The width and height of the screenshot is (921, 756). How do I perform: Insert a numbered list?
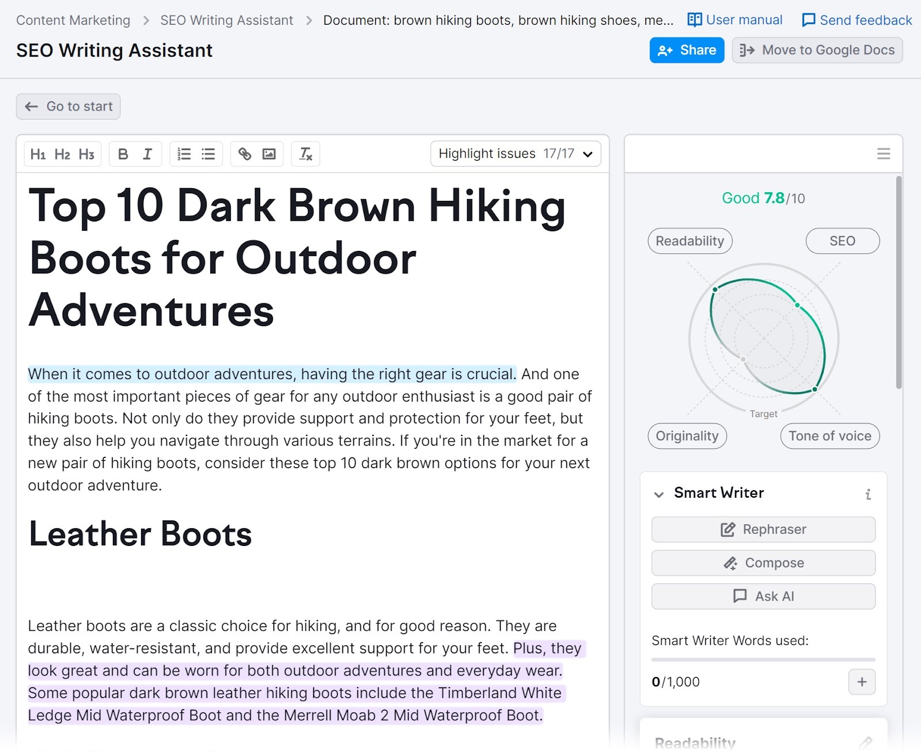(x=183, y=154)
